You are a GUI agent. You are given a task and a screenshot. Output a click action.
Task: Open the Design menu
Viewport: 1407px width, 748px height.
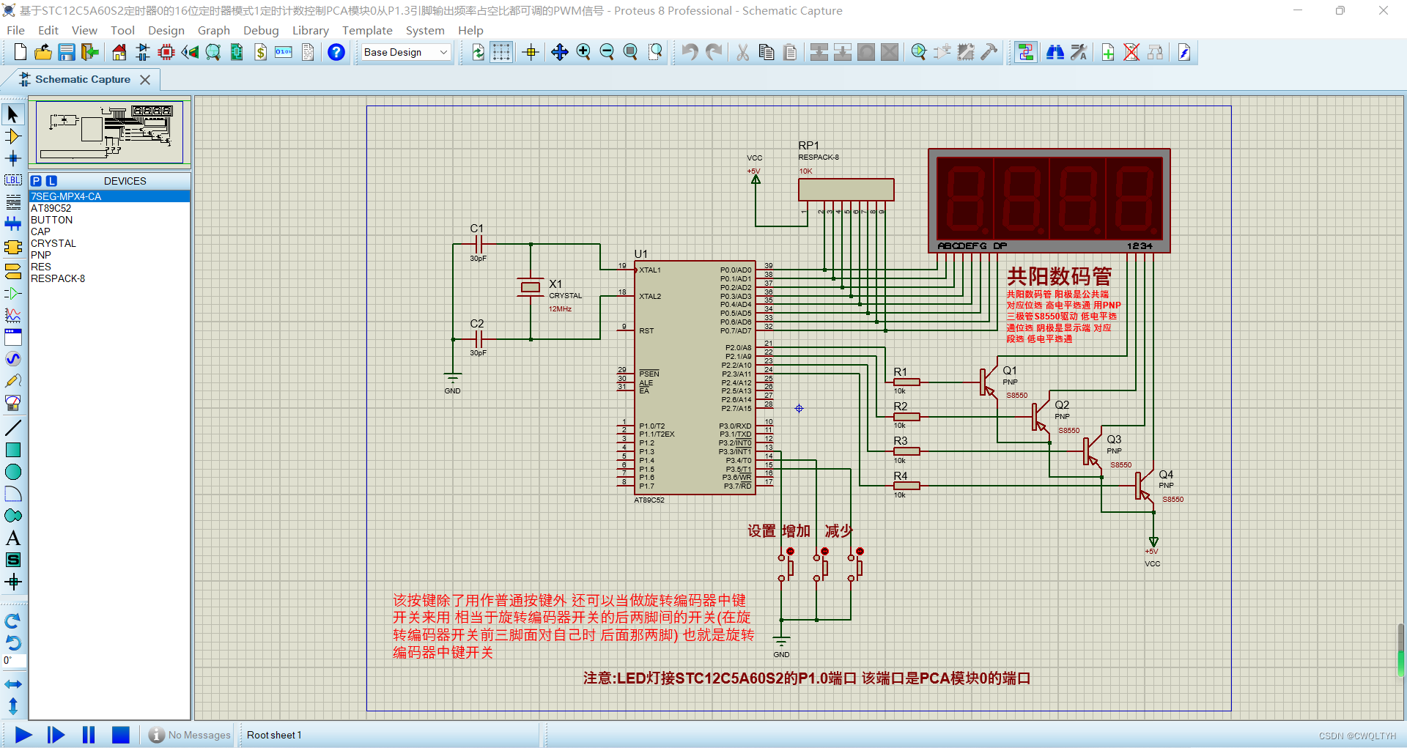click(166, 30)
